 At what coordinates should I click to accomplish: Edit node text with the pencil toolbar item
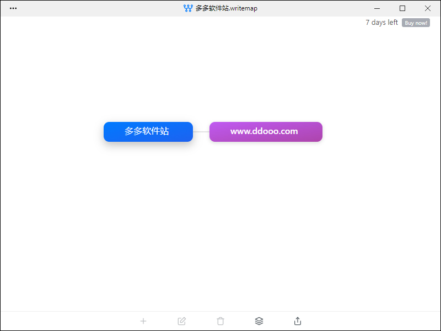pos(182,321)
